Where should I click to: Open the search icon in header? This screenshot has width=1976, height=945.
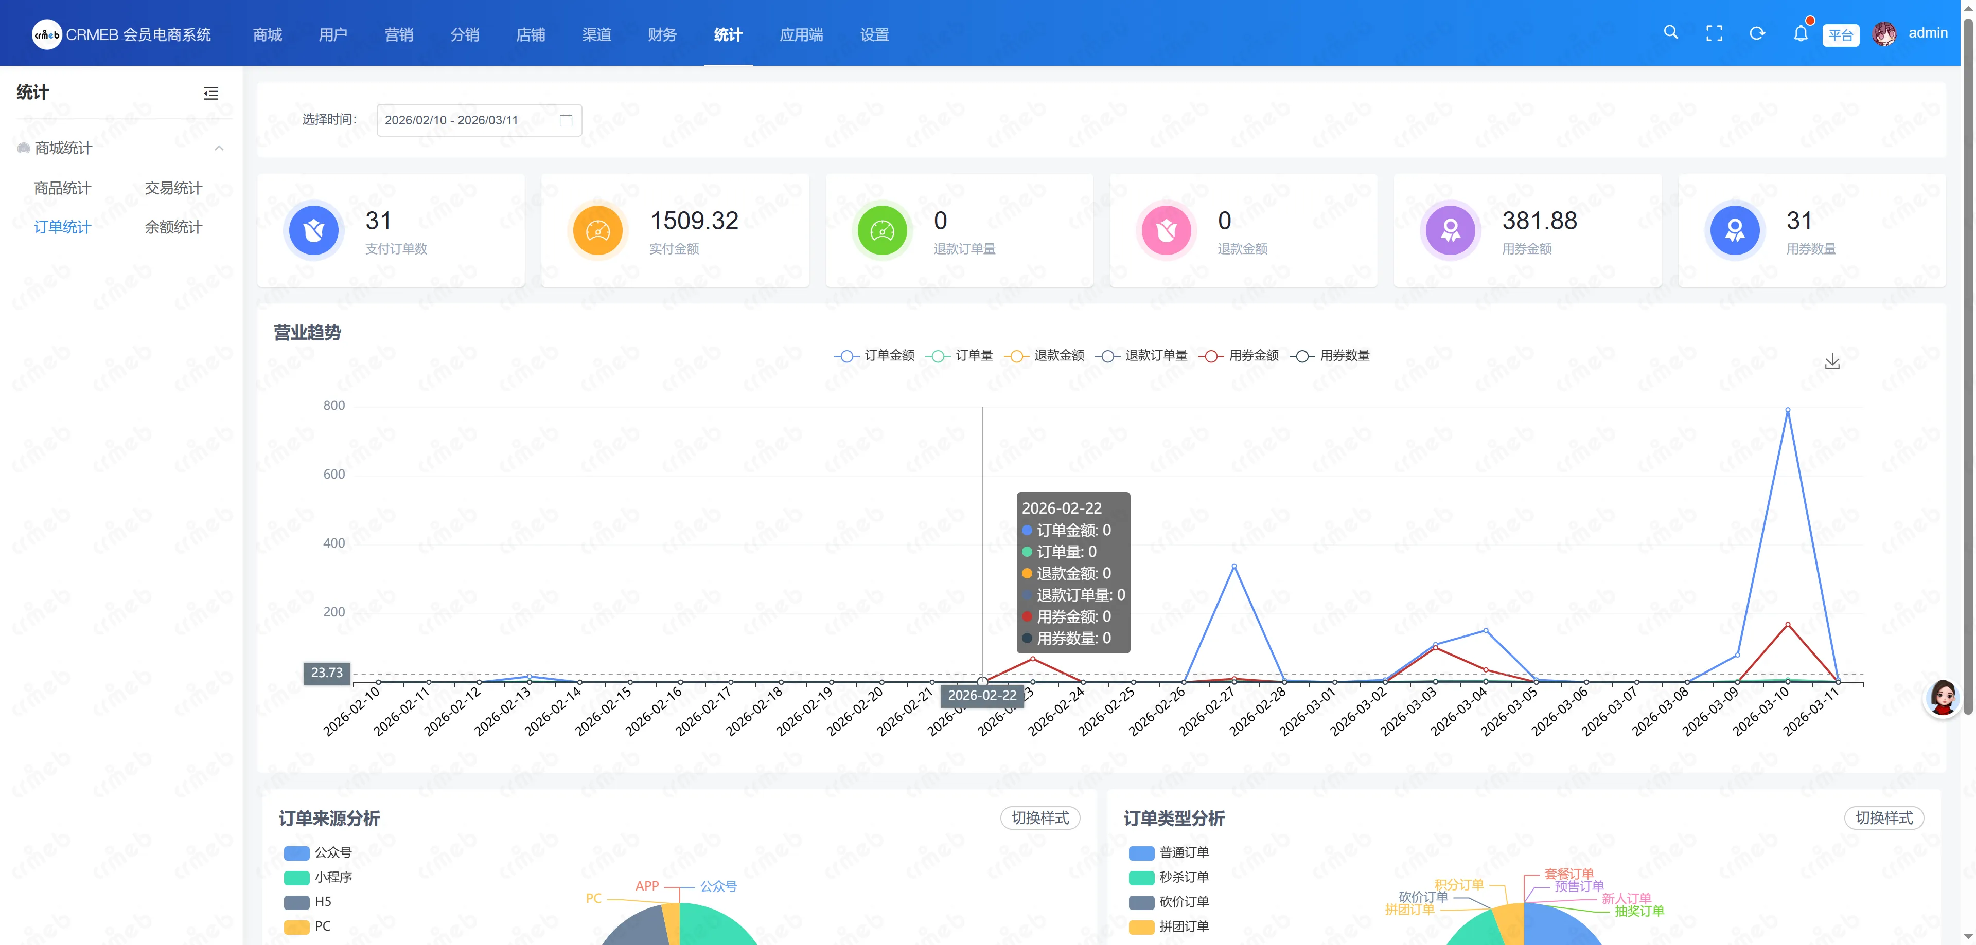pos(1671,33)
